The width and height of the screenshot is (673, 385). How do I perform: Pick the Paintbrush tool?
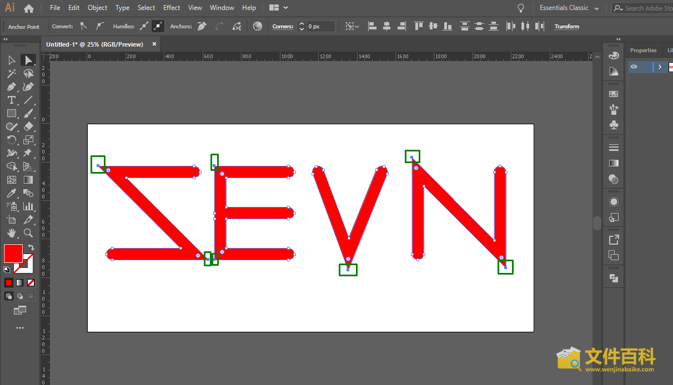point(28,113)
